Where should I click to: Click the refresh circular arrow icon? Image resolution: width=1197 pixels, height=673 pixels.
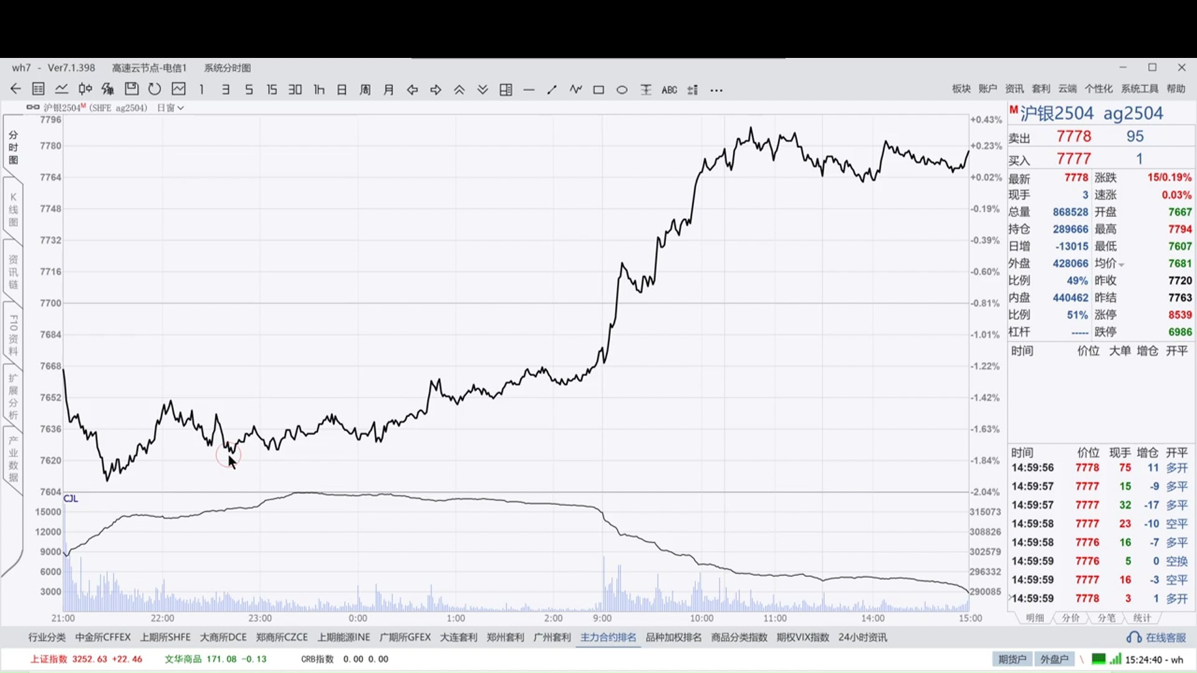[x=155, y=89]
